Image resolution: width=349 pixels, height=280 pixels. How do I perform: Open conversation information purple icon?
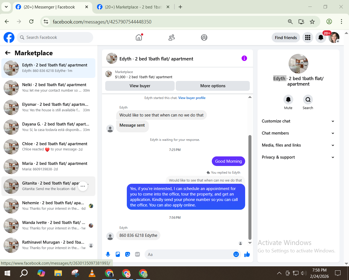244,58
